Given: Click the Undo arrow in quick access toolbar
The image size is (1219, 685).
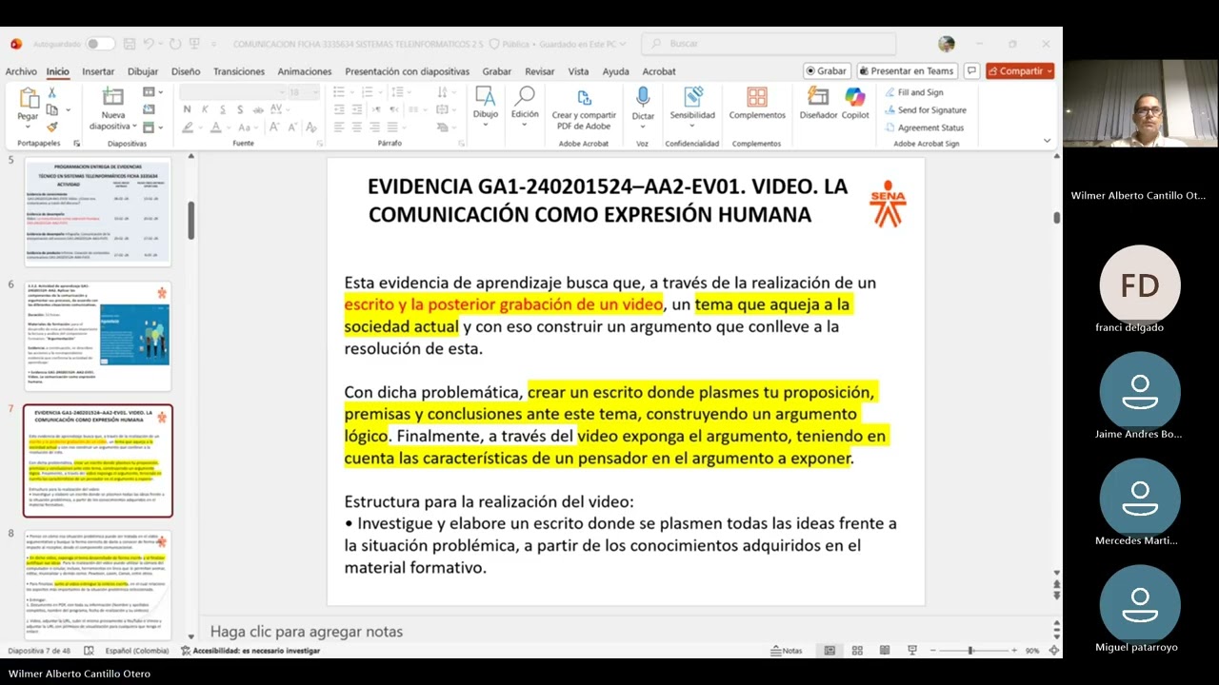Looking at the screenshot, I should tap(150, 44).
